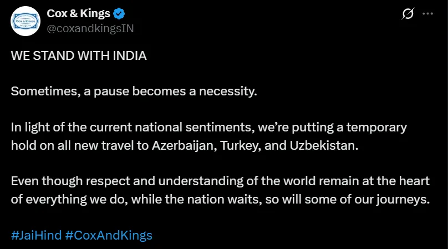The image size is (448, 249).
Task: Click the word Azerbaijan in the post
Action: pos(184,145)
